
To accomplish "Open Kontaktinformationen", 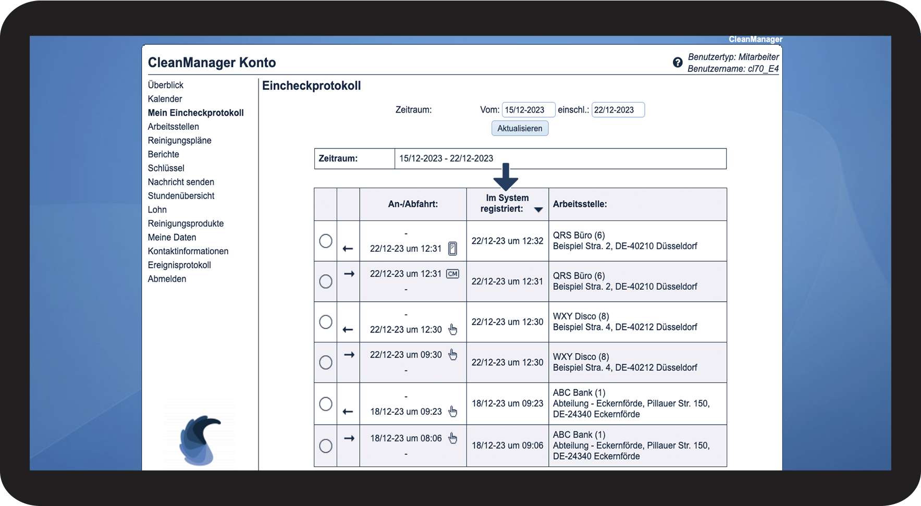I will click(188, 251).
